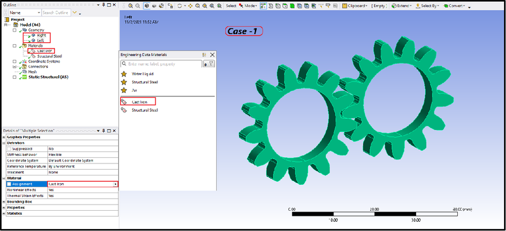
Task: Toggle the Suppressed checkbox in Details
Action: (9, 149)
